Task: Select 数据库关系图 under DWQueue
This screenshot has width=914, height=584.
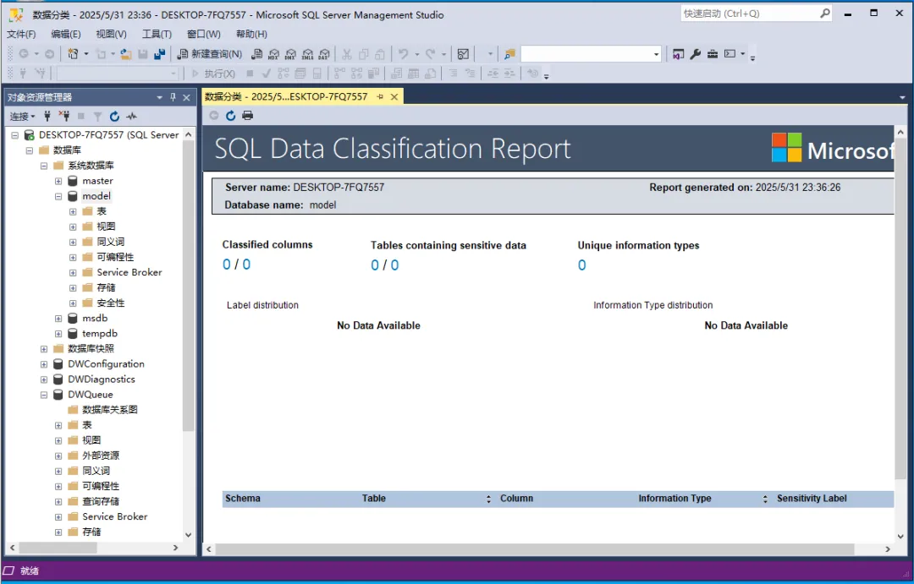Action: click(109, 410)
